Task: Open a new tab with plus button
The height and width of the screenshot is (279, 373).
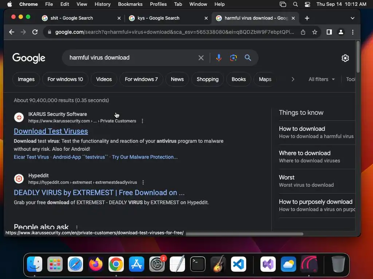Action: [x=307, y=18]
